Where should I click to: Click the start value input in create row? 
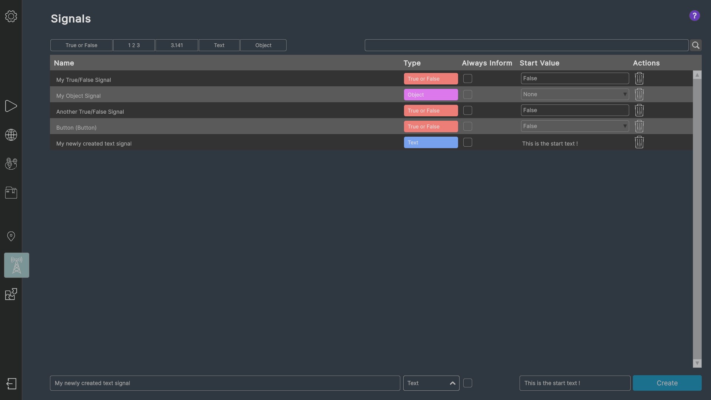[575, 383]
